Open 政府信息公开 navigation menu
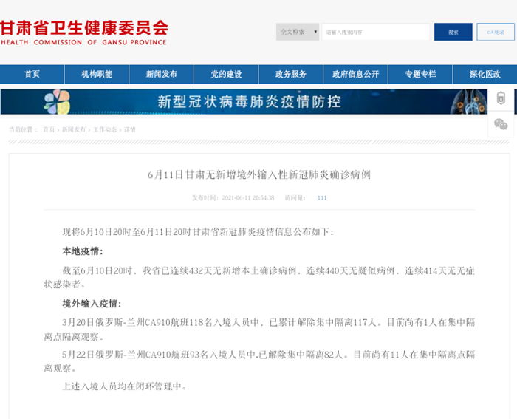Viewport: 517px width, 419px height. [x=355, y=74]
